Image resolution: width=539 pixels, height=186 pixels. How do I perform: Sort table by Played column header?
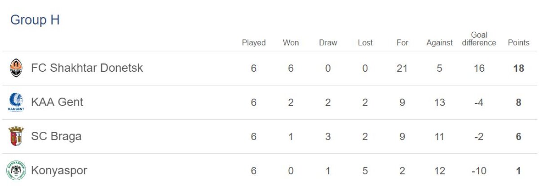click(254, 43)
